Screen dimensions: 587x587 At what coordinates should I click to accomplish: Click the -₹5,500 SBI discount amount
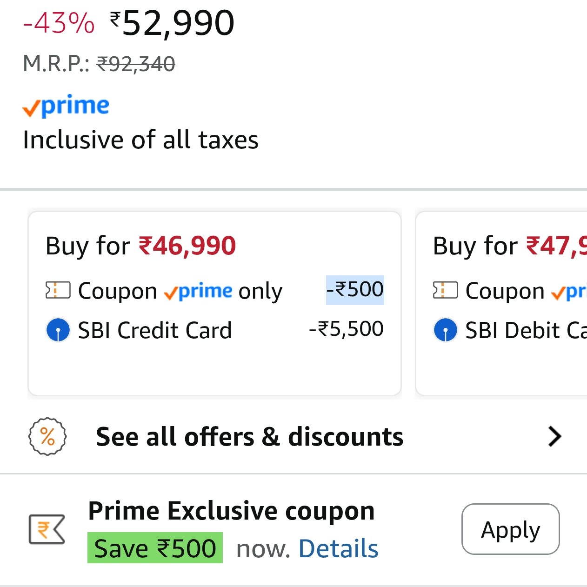point(346,329)
